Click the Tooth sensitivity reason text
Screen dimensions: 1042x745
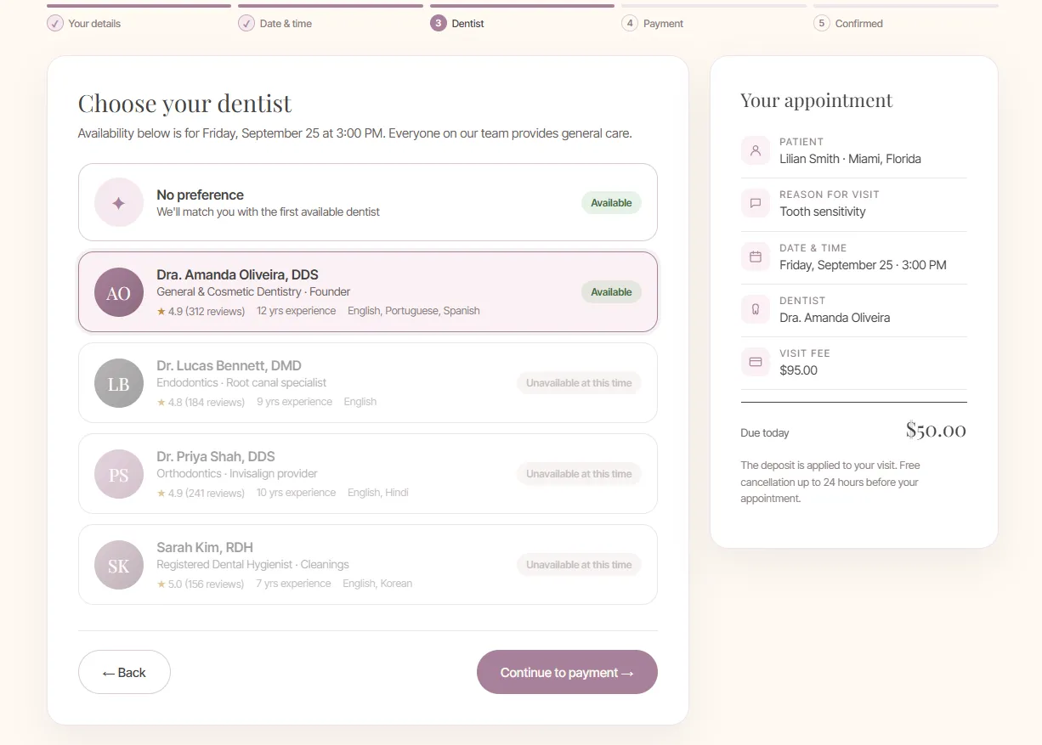(823, 212)
